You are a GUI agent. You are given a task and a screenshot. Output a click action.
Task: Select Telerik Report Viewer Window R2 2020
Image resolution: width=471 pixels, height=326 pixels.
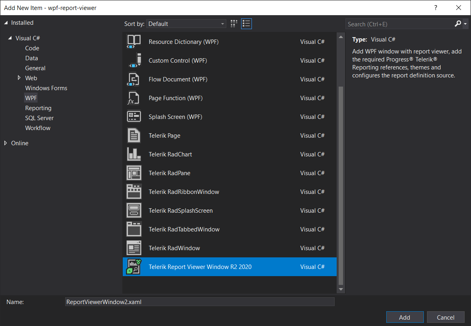pyautogui.click(x=230, y=267)
